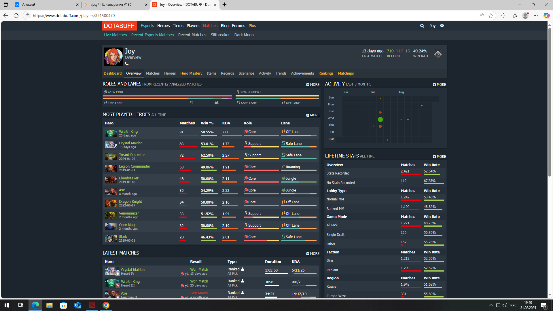
Task: Click the Dotabuff search magnifier icon
Action: pos(422,26)
